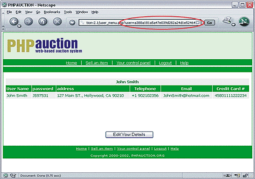Open the File menu
255x179 pixels.
coord(9,12)
